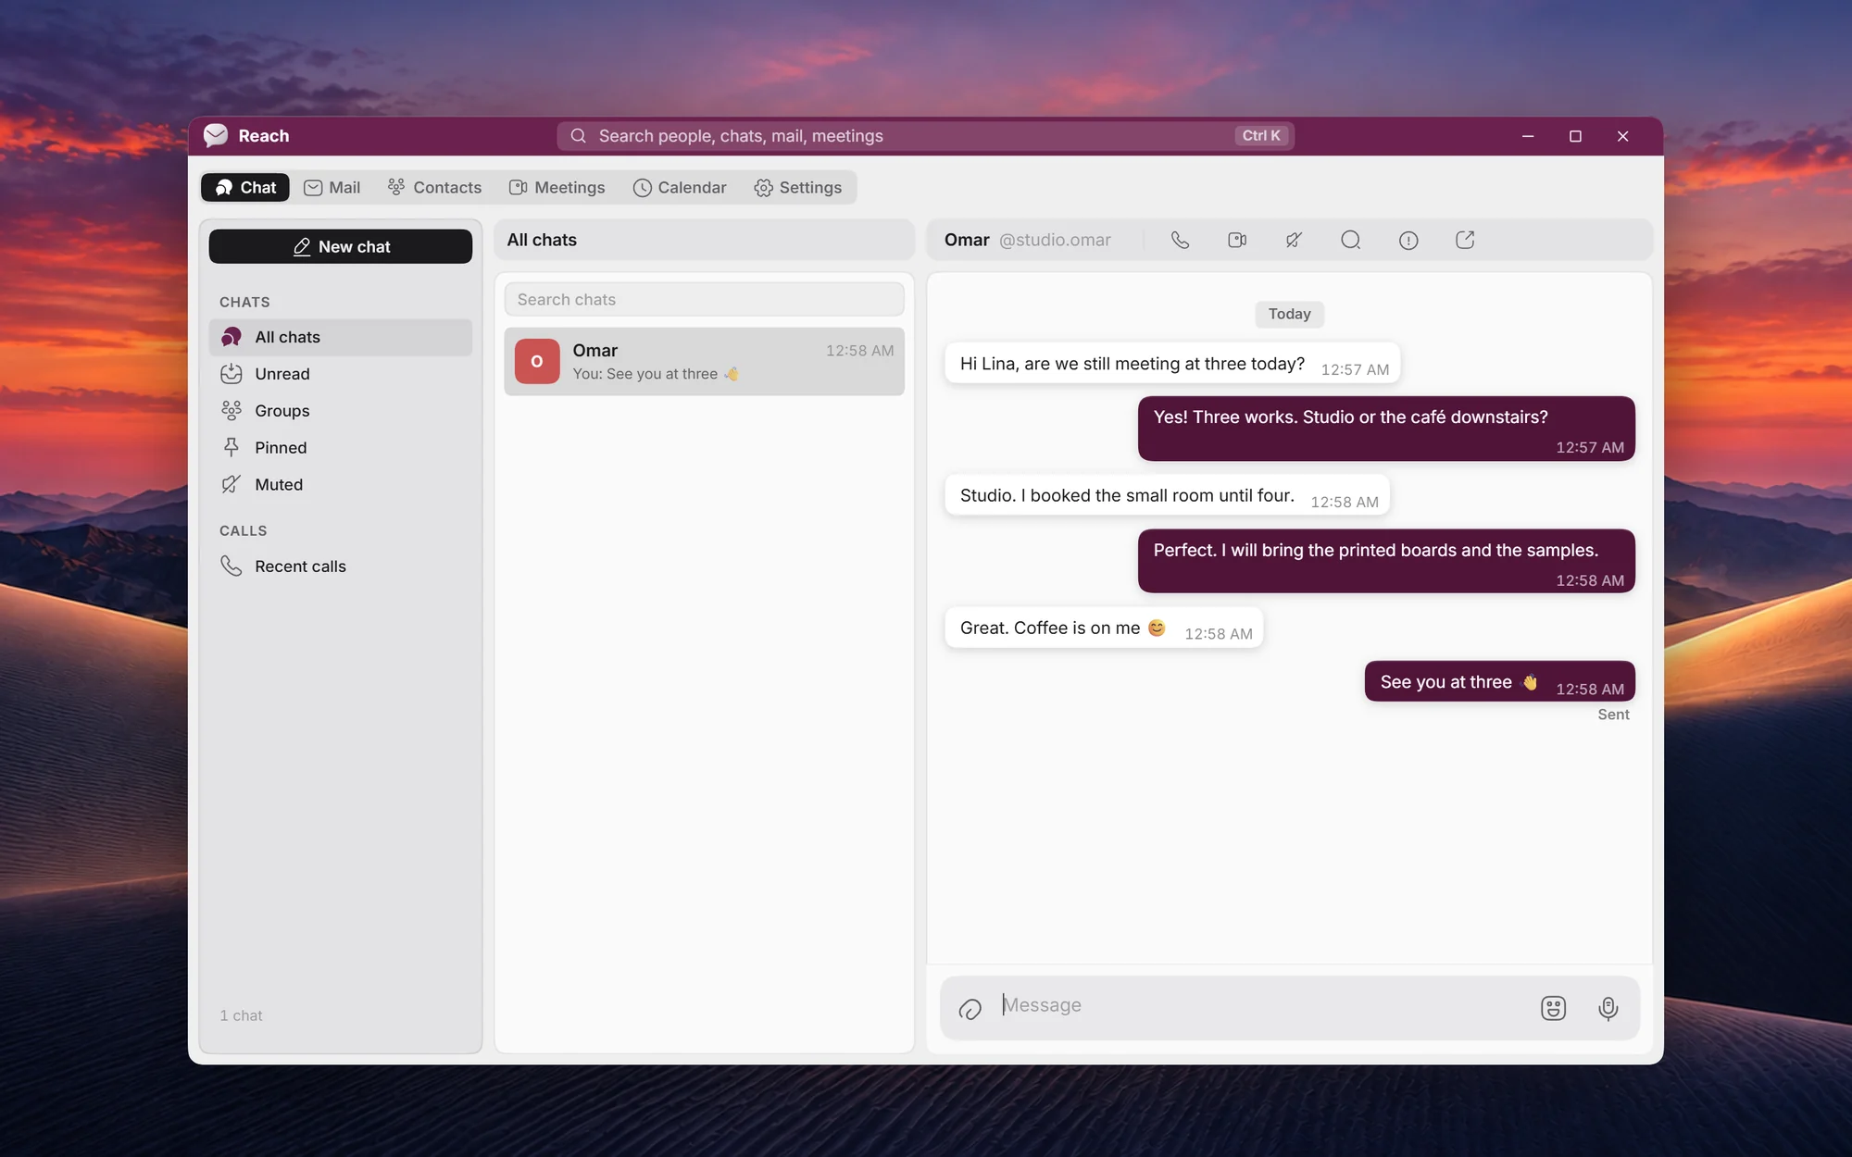This screenshot has height=1157, width=1852.
Task: Switch to the Mail tab
Action: click(332, 188)
